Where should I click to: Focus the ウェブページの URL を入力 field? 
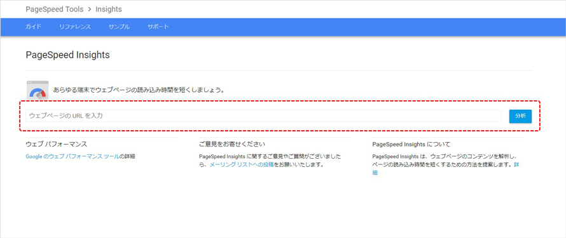pyautogui.click(x=263, y=116)
